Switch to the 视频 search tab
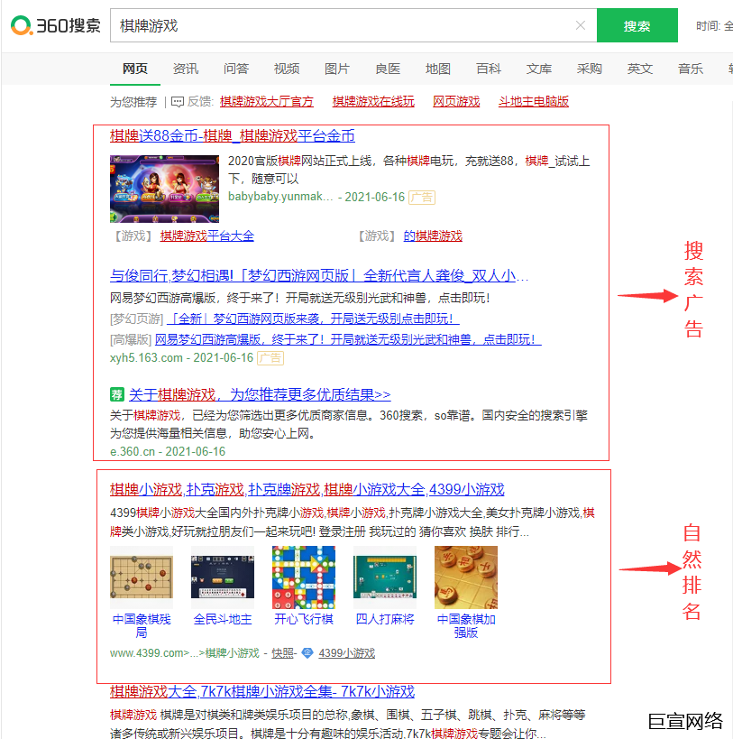This screenshot has height=739, width=733. click(x=286, y=68)
